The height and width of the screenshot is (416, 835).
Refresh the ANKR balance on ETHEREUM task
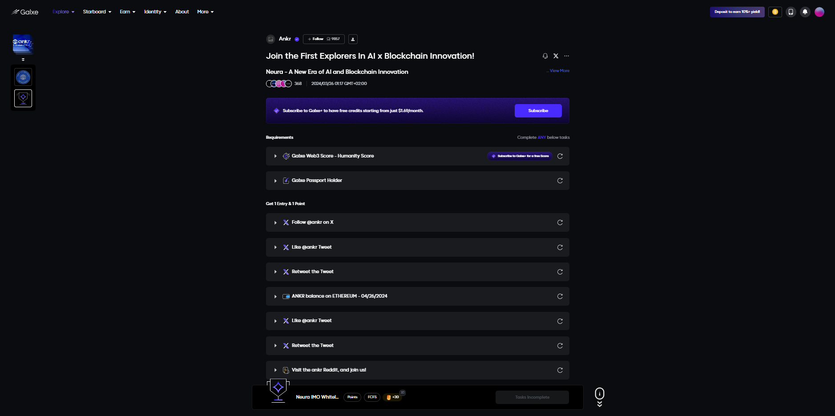(x=560, y=296)
